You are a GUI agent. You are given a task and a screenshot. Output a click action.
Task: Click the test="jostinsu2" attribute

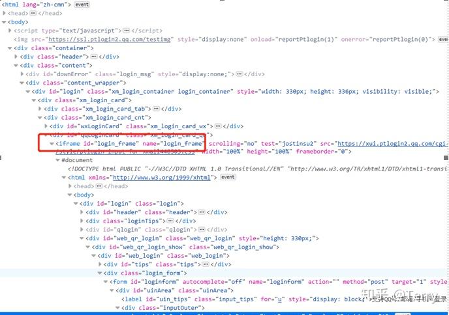[x=289, y=144]
